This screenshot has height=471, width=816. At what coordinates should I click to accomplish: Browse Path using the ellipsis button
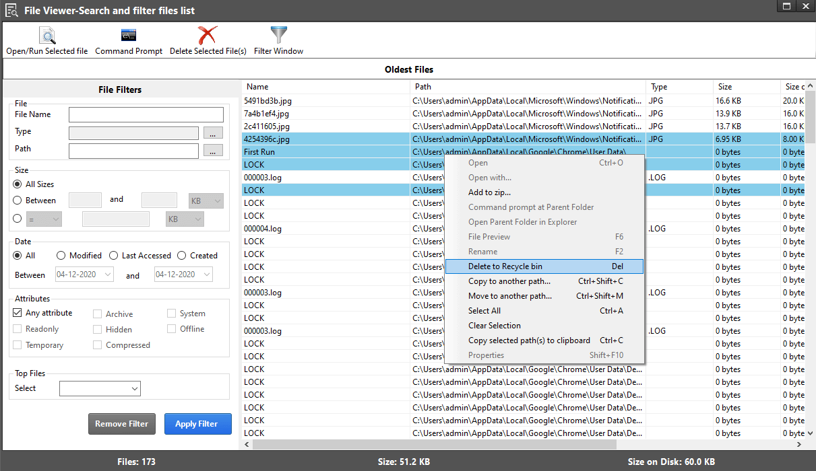(x=213, y=150)
